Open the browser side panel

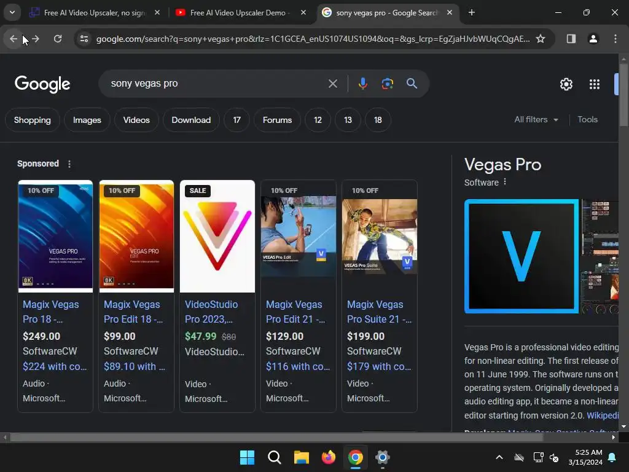pos(571,39)
